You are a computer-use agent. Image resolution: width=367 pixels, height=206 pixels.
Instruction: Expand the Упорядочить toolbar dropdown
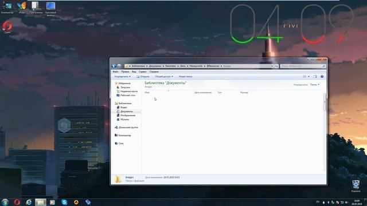(122, 77)
